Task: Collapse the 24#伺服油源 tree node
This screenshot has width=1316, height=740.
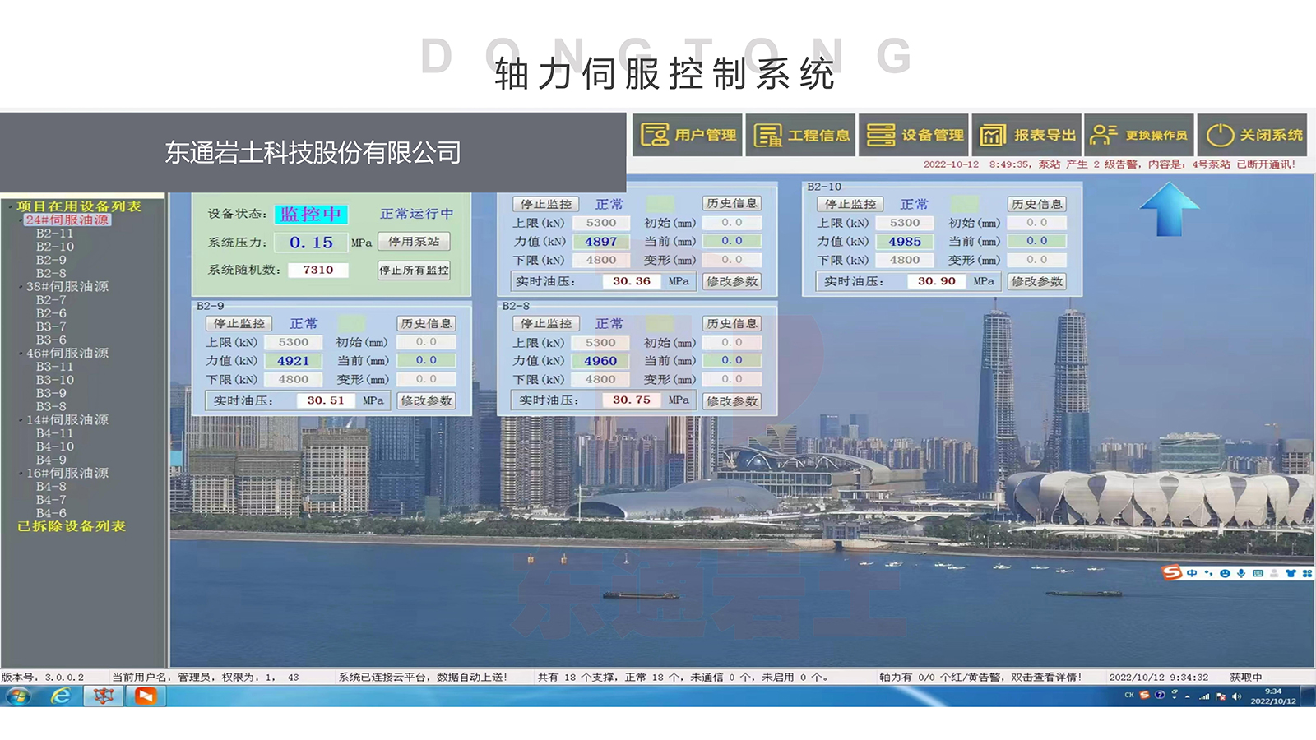Action: tap(21, 220)
